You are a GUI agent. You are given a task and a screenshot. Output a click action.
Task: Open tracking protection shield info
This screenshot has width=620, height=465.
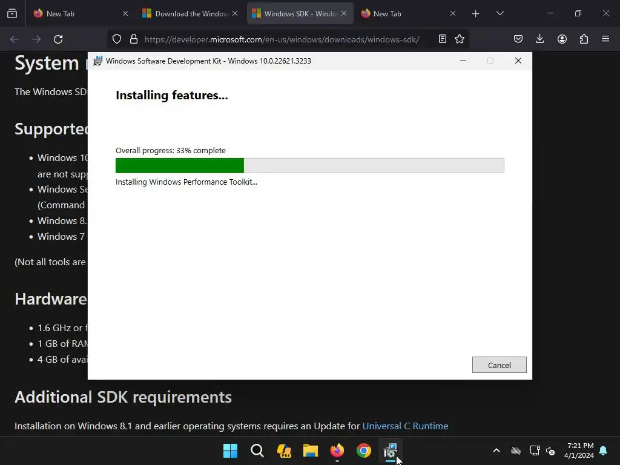pyautogui.click(x=117, y=39)
